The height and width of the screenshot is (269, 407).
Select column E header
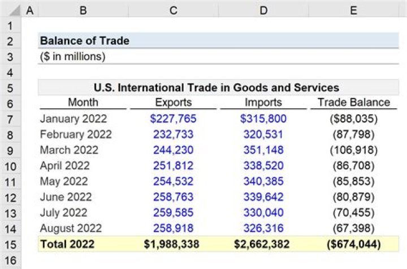click(x=353, y=10)
